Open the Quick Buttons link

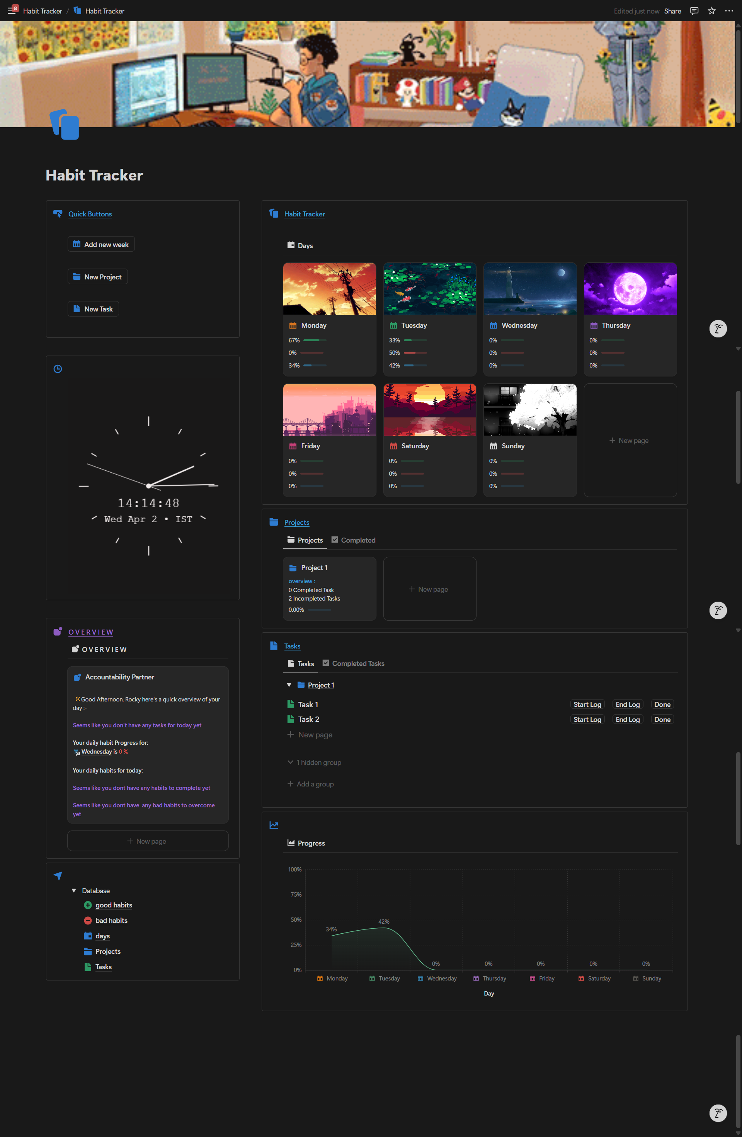[90, 214]
